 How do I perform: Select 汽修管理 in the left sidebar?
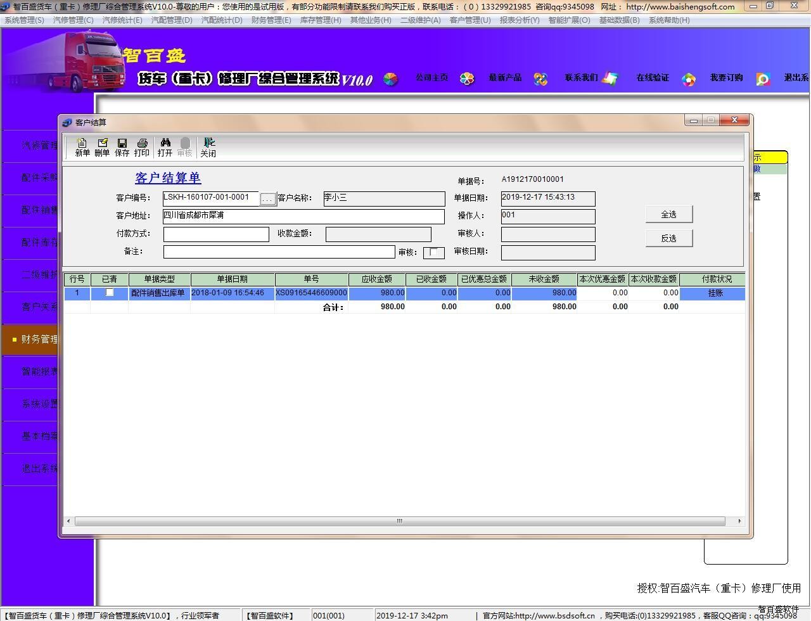[30, 146]
